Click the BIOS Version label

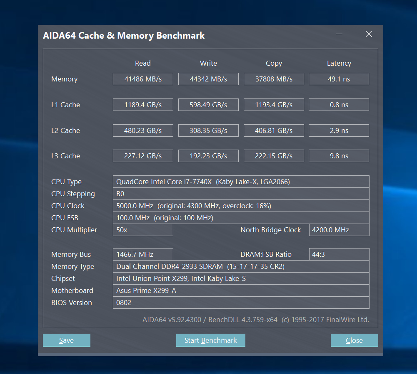(72, 303)
